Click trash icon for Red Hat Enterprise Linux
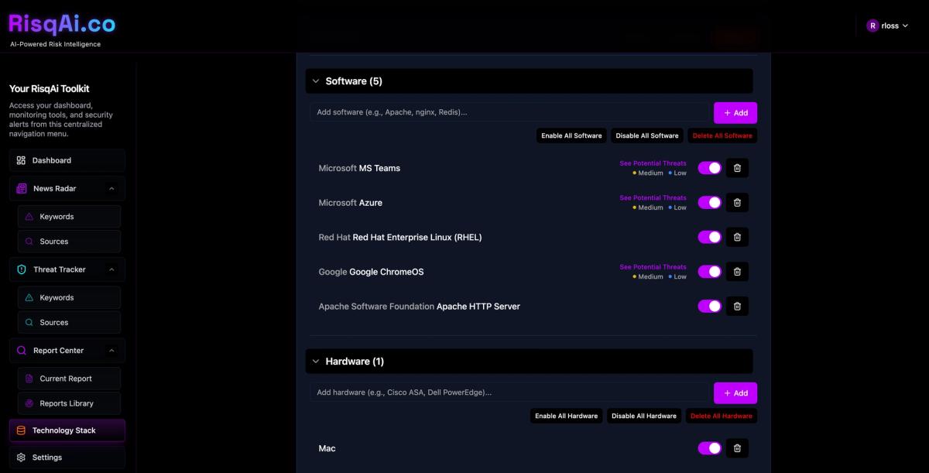This screenshot has height=473, width=929. [737, 237]
